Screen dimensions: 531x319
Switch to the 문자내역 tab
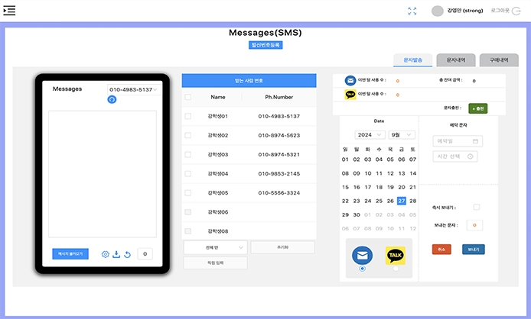(455, 60)
